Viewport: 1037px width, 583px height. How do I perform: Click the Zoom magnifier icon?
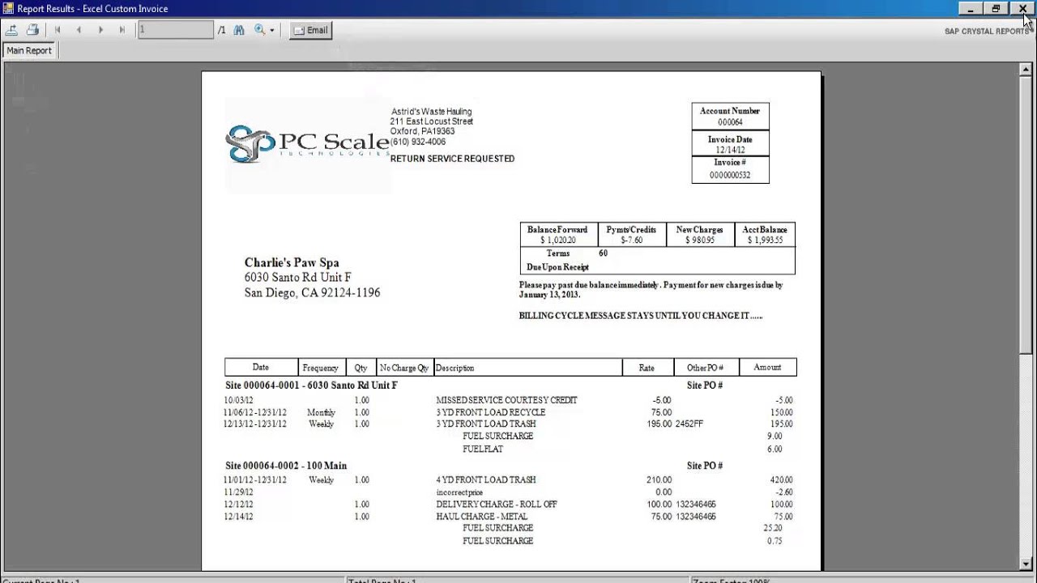[x=259, y=30]
